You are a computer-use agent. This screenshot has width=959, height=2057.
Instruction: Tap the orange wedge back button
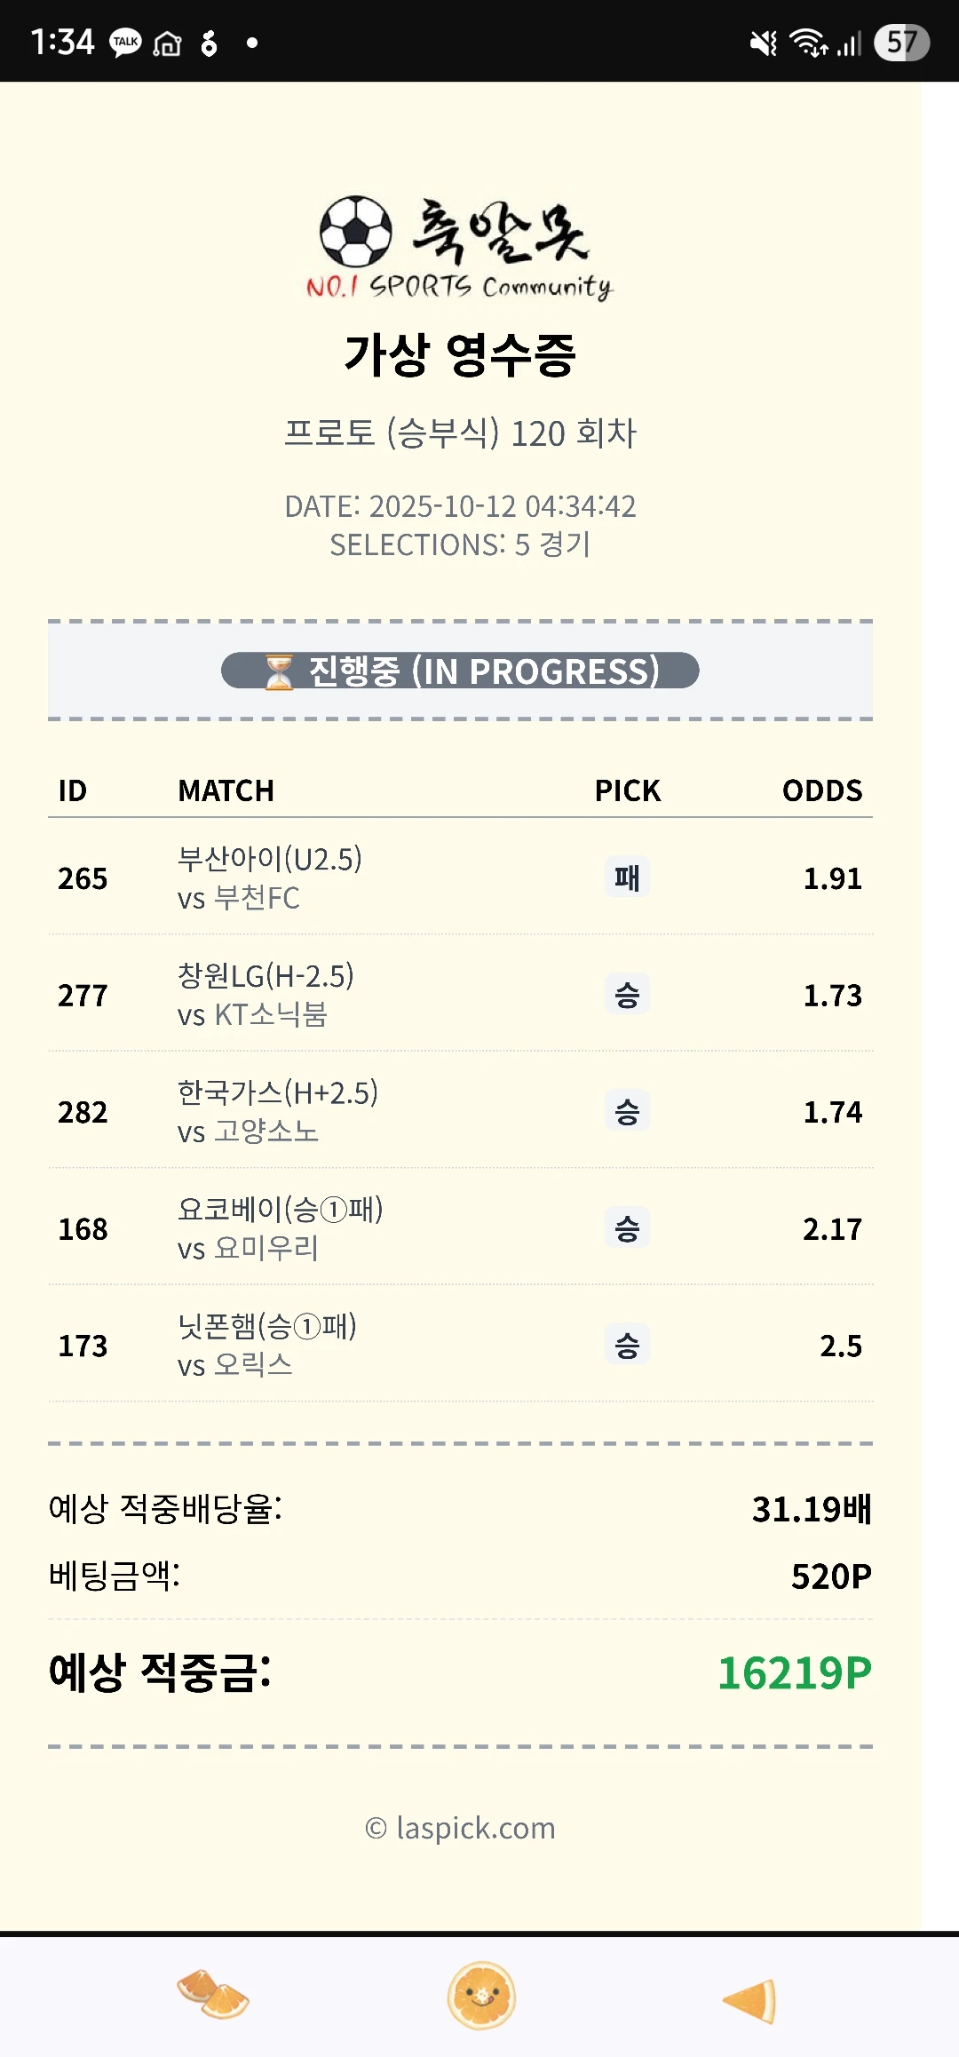click(750, 2000)
